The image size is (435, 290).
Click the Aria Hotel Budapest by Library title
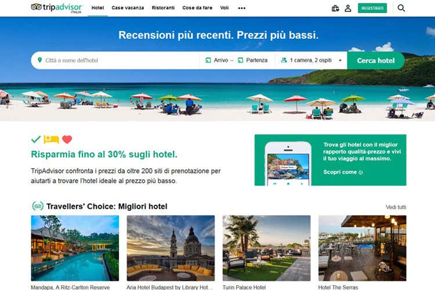pyautogui.click(x=170, y=287)
